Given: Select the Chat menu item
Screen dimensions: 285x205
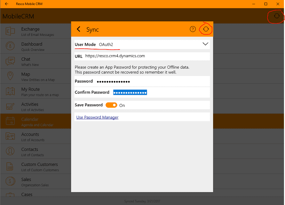Looking at the screenshot, I should (35, 61).
